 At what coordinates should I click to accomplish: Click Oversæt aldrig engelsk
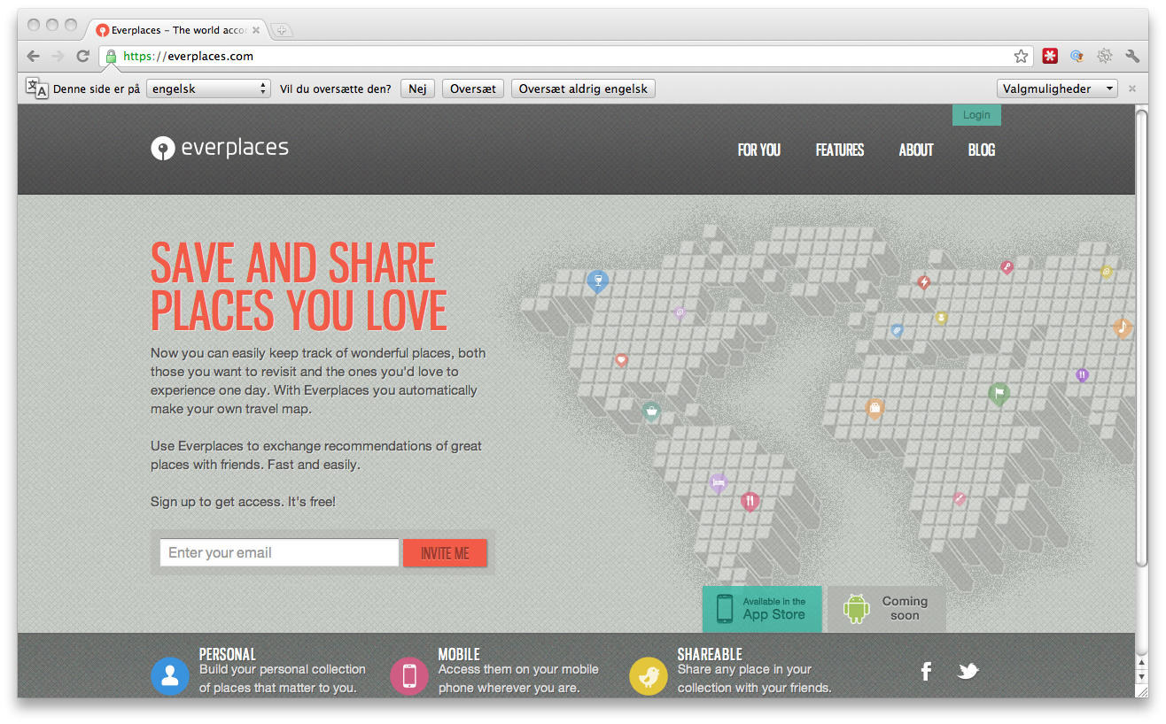pyautogui.click(x=583, y=89)
